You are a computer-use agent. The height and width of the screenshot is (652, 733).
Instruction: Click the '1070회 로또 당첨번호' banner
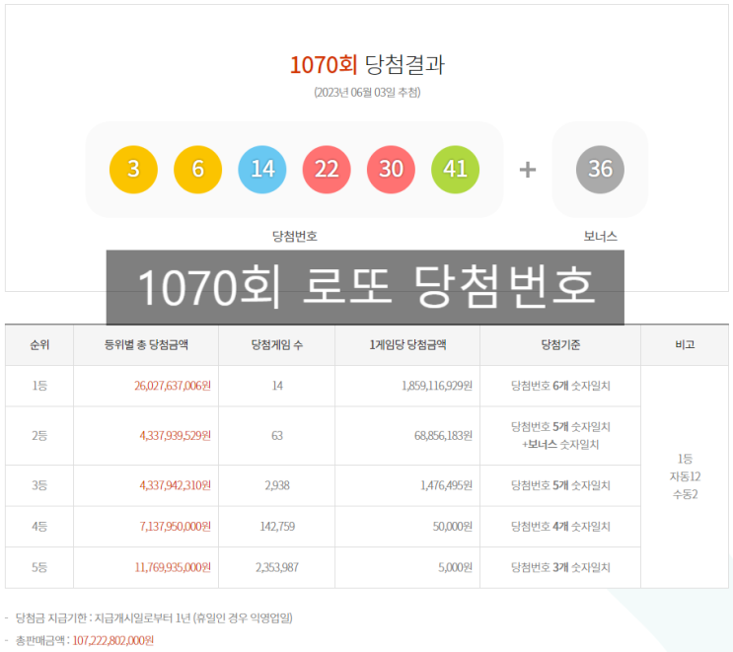tap(365, 287)
